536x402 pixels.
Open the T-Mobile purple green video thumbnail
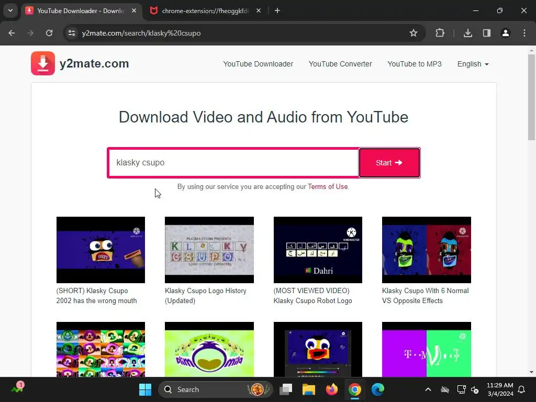click(x=426, y=349)
